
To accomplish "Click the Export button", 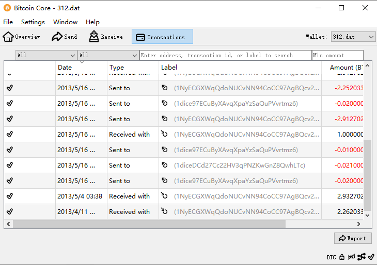I will click(352, 238).
